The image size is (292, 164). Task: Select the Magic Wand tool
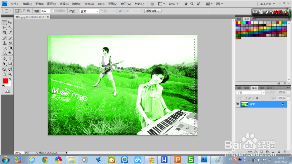[10, 27]
